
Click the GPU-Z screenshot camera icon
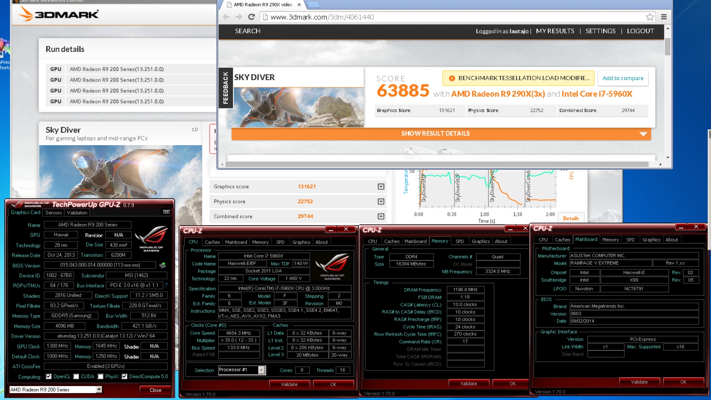[166, 212]
